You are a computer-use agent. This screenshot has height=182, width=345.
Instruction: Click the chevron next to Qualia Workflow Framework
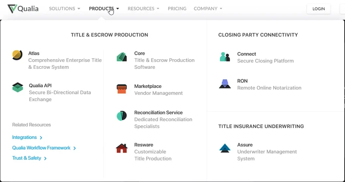[75, 148]
